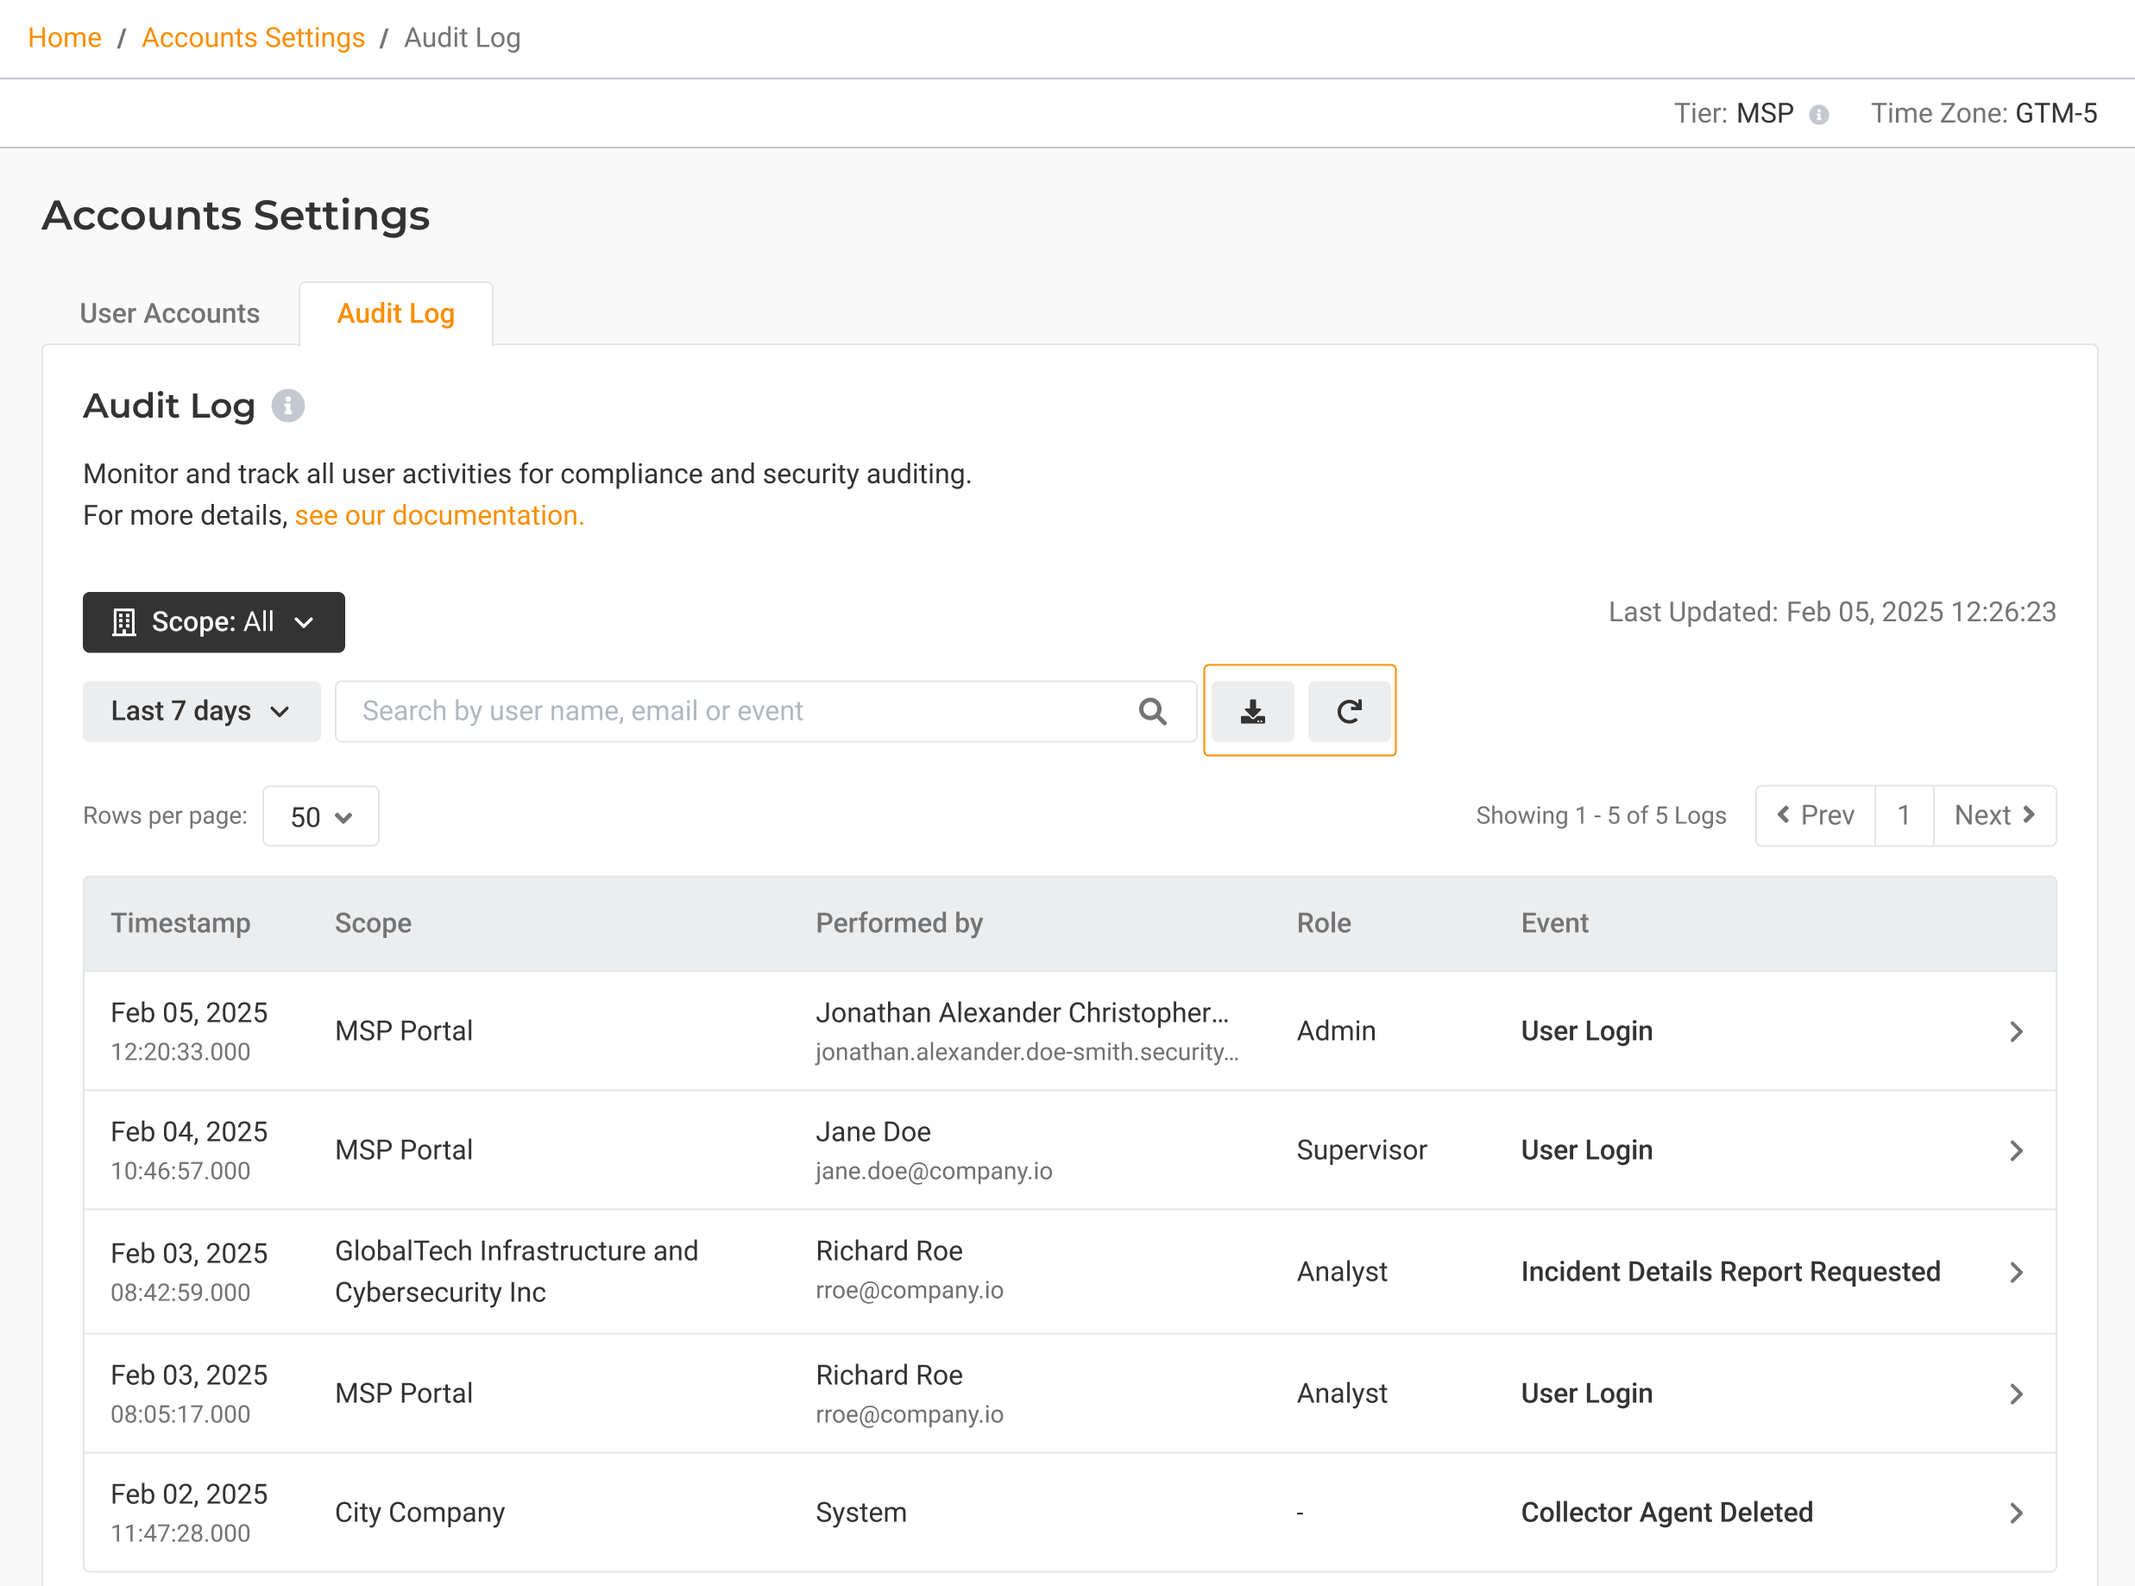
Task: Open details arrow for Collector Agent Deleted
Action: coord(2016,1513)
